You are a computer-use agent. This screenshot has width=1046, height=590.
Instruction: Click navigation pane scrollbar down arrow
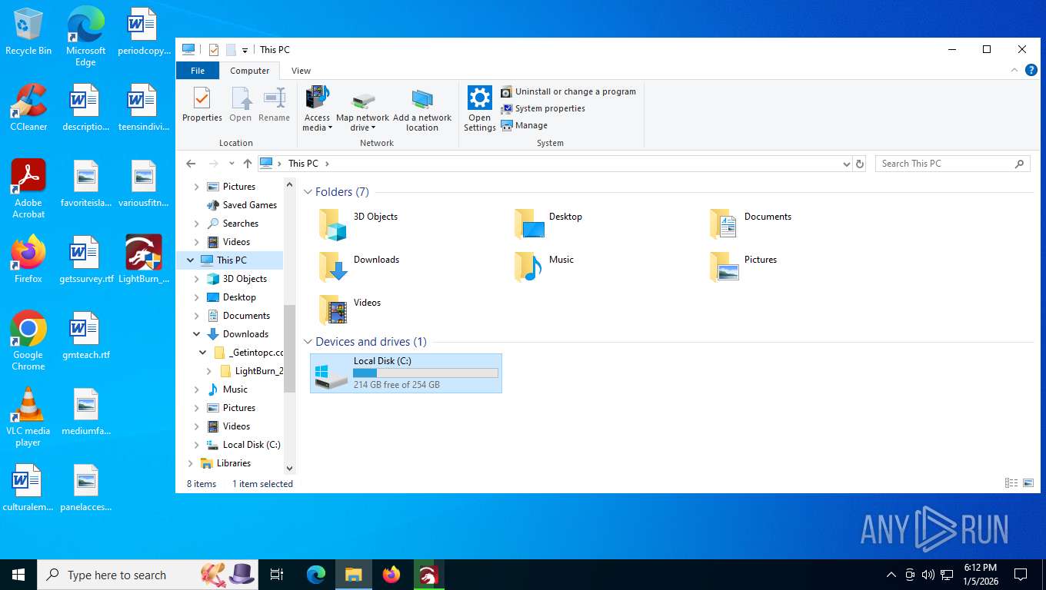[290, 468]
